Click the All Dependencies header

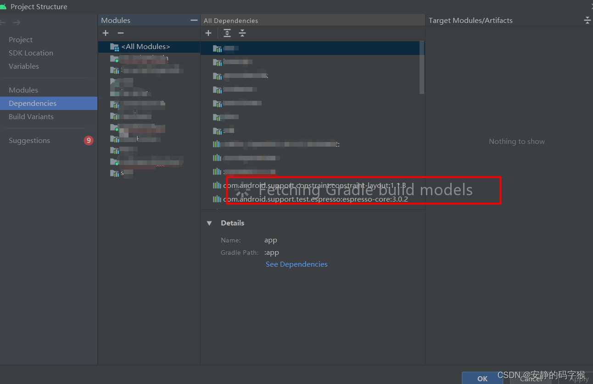[x=231, y=21]
